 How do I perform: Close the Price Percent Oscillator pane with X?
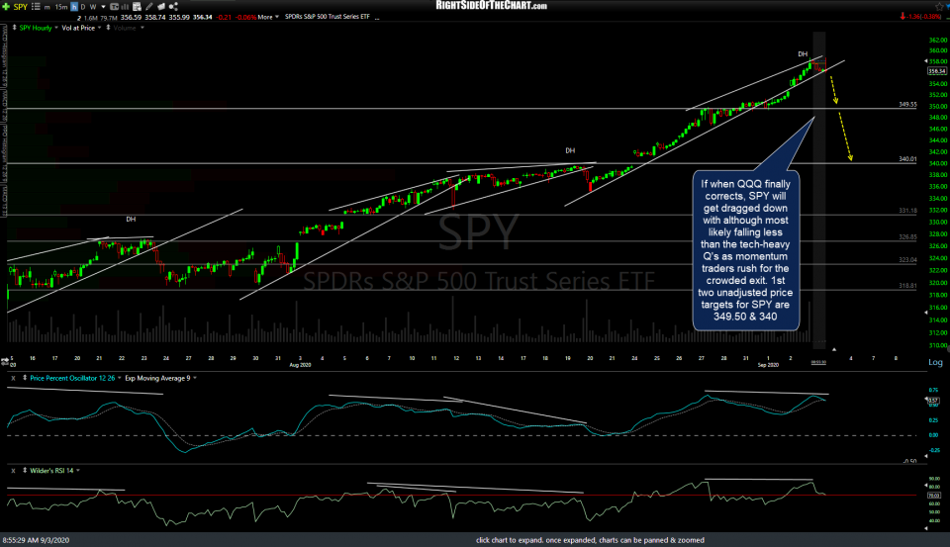click(13, 378)
